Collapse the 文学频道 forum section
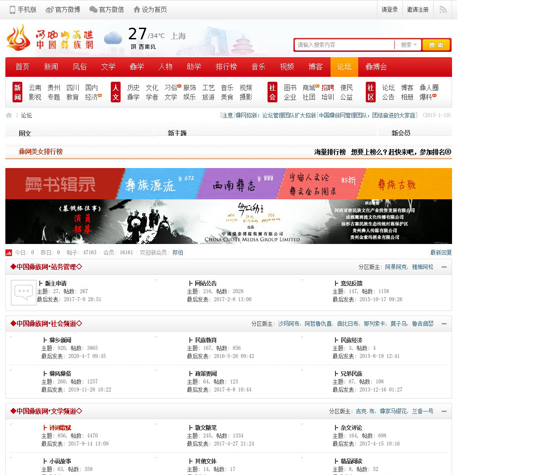The width and height of the screenshot is (536, 475). [444, 411]
